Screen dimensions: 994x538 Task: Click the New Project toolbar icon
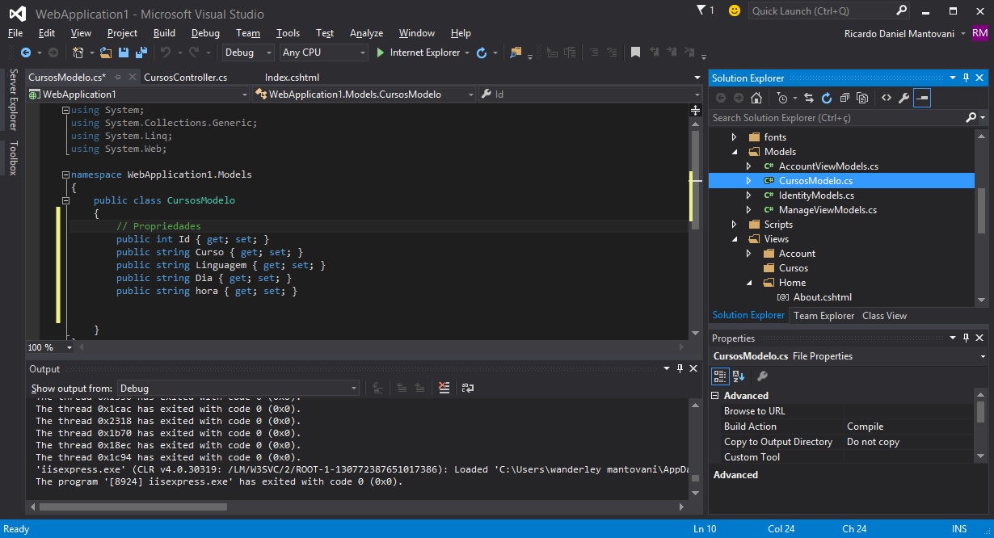(x=78, y=53)
